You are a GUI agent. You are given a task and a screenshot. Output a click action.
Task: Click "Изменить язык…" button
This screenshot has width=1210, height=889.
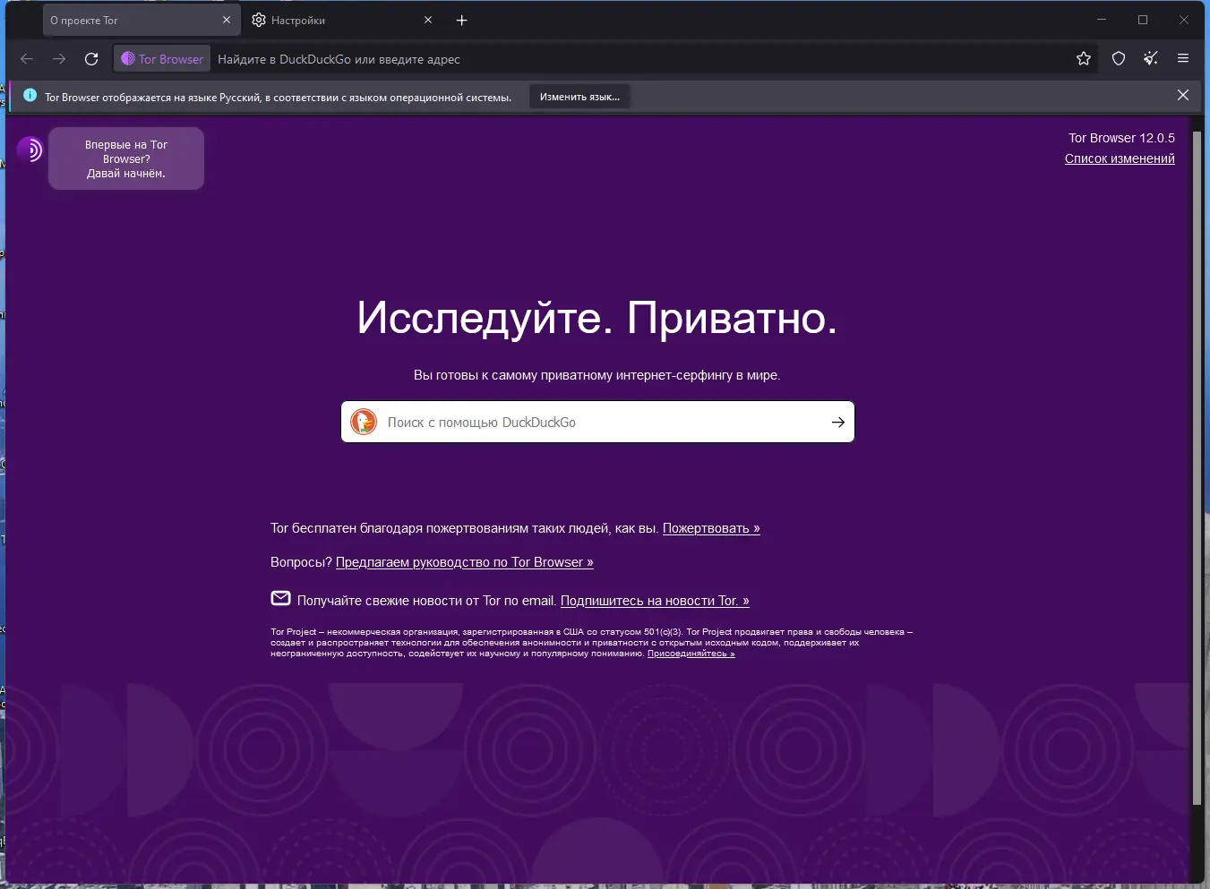click(x=579, y=97)
